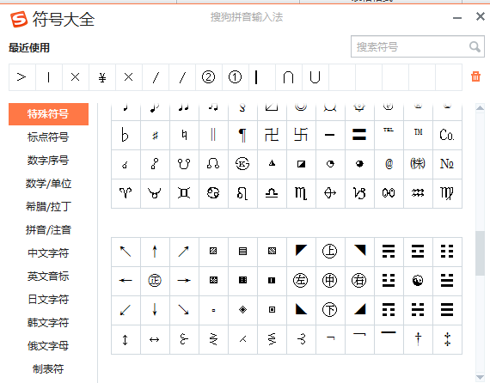Insert the circled 左 symbol
The width and height of the screenshot is (490, 383).
point(301,281)
